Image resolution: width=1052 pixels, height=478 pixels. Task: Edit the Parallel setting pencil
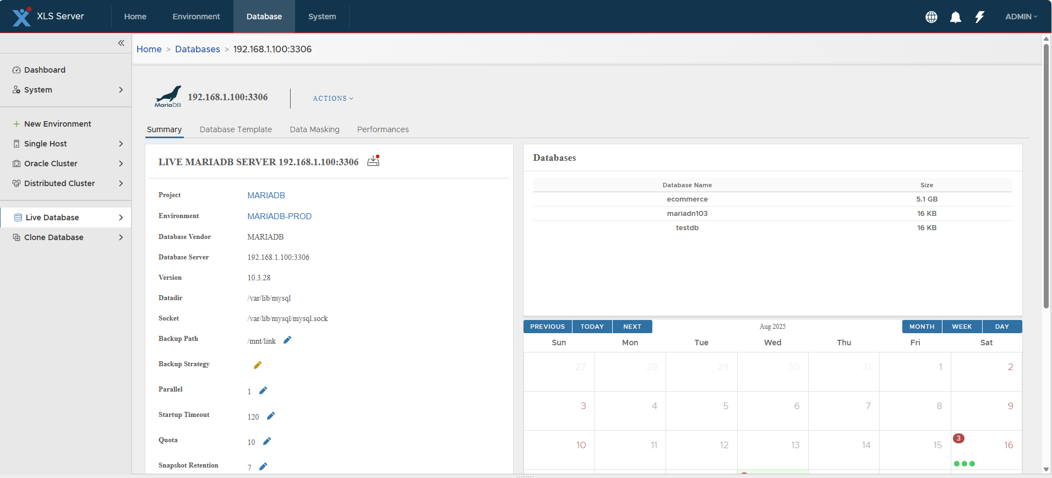[x=263, y=391]
